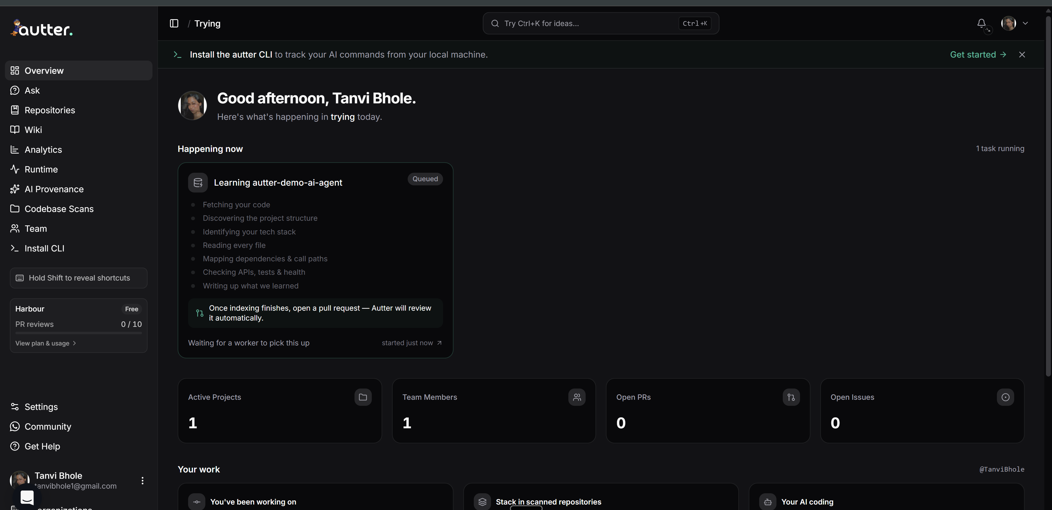Click the profile avatar in top bar
Image resolution: width=1052 pixels, height=510 pixels.
click(1008, 23)
